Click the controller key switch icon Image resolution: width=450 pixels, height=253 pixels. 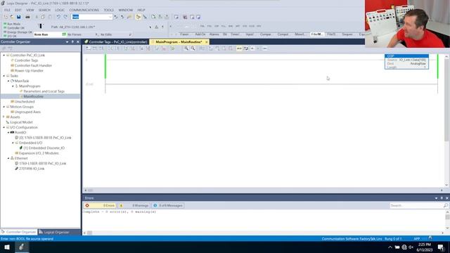pos(41,26)
